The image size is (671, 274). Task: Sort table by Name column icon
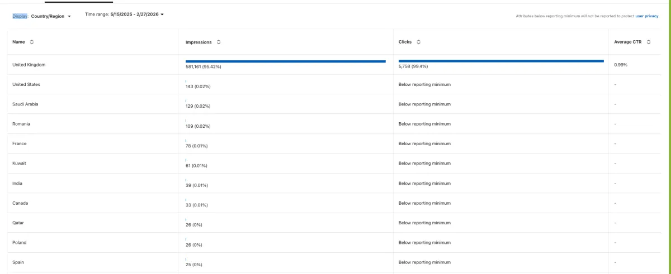[32, 42]
